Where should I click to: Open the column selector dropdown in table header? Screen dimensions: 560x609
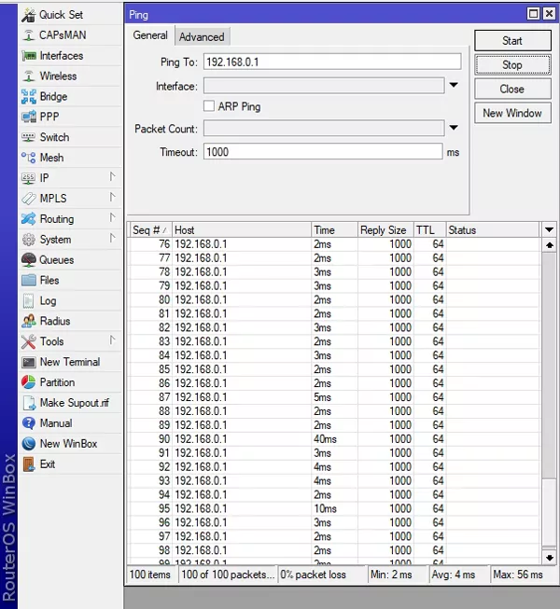(x=549, y=230)
